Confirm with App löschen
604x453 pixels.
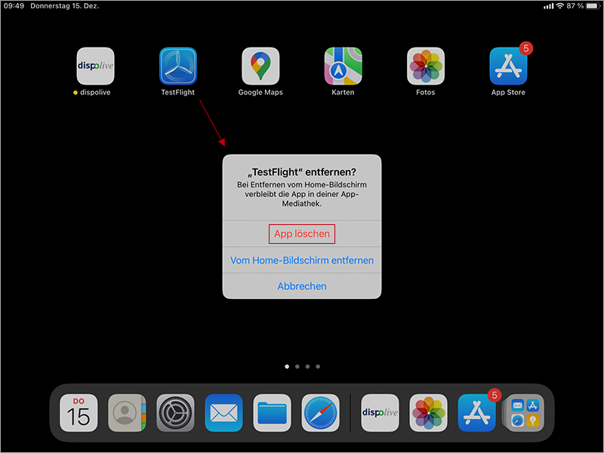(x=302, y=234)
